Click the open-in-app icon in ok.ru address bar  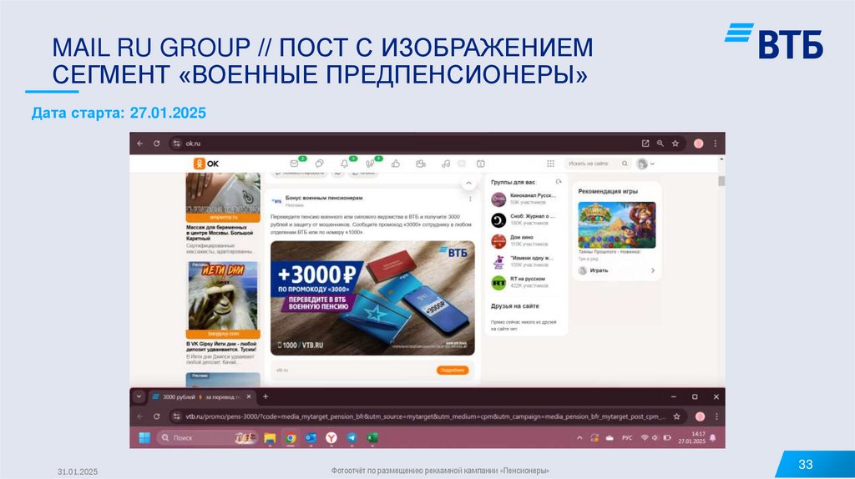(645, 144)
